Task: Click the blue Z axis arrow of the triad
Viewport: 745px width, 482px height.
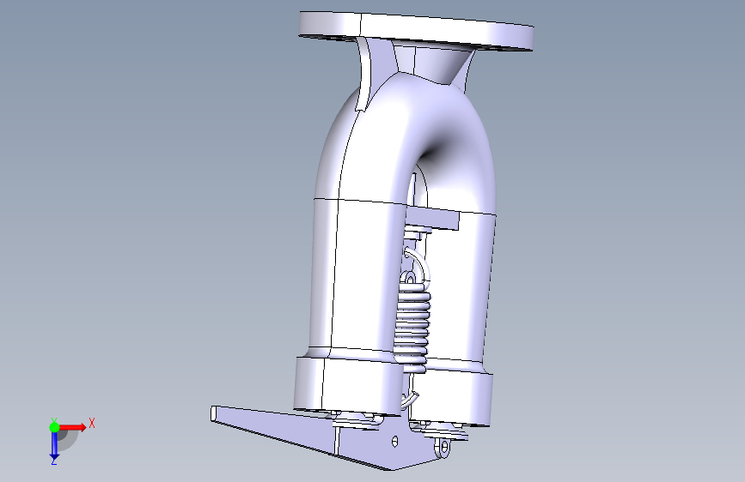Action: [54, 445]
